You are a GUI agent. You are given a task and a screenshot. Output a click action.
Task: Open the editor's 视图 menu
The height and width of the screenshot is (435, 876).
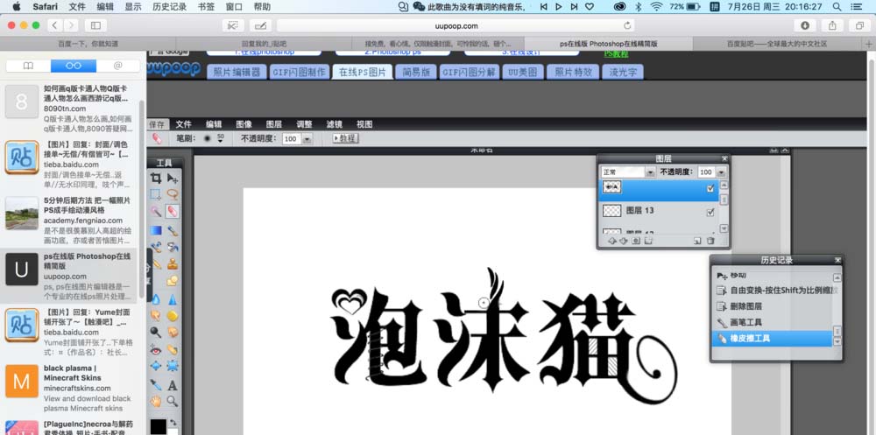(x=364, y=124)
